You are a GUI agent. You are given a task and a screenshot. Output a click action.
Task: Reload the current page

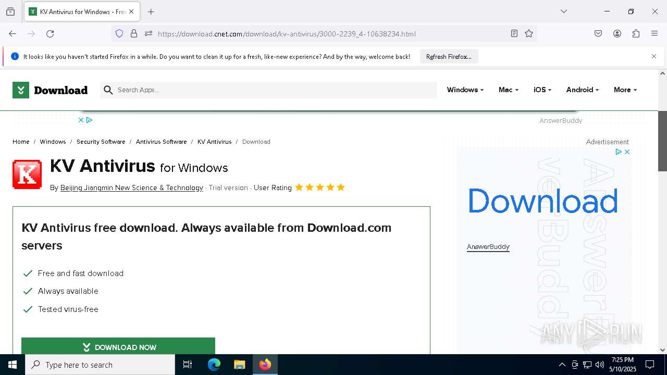click(x=50, y=34)
